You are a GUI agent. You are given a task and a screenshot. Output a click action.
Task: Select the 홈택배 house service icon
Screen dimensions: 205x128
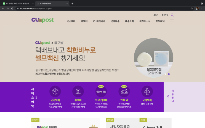click(x=78, y=91)
